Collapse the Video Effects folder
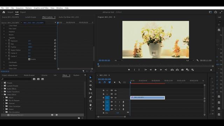Screen dimensions: 224x126 click(x=2, y=94)
